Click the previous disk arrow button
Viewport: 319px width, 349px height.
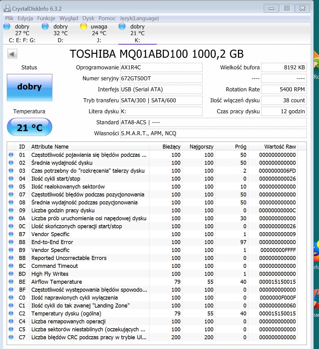[12, 54]
